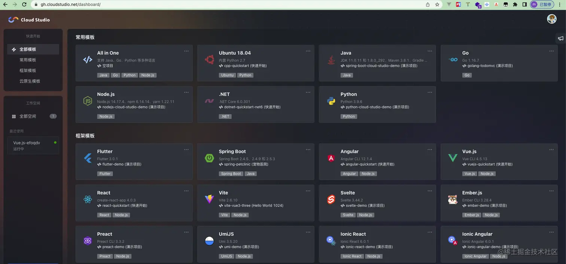Click the browser profile 已暂停 button
The image size is (566, 264).
coord(542,4)
